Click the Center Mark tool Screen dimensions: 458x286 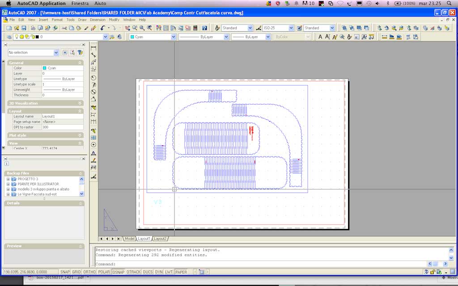[93, 145]
